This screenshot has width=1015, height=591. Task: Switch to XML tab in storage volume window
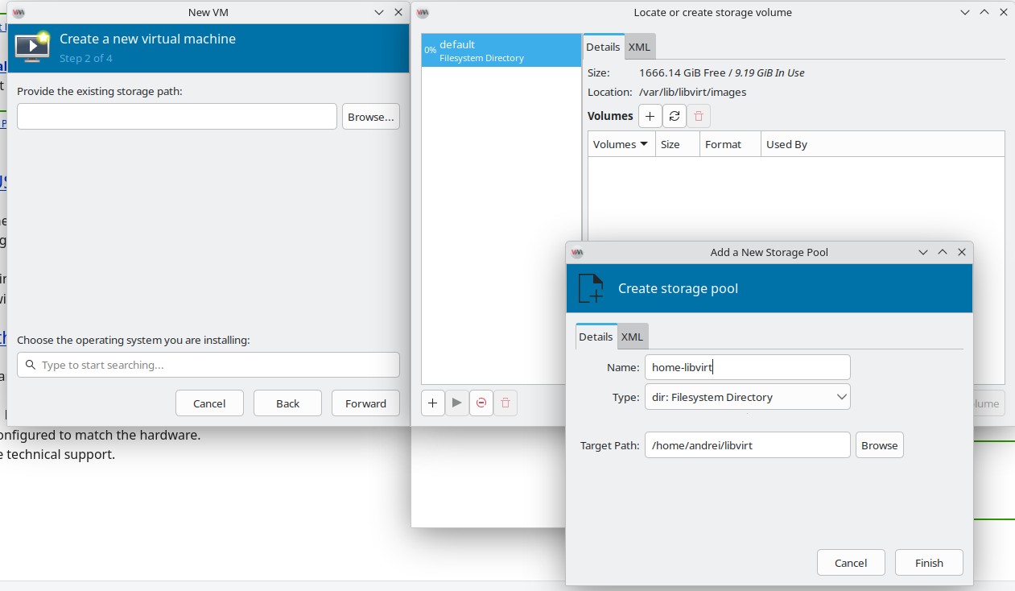(639, 47)
